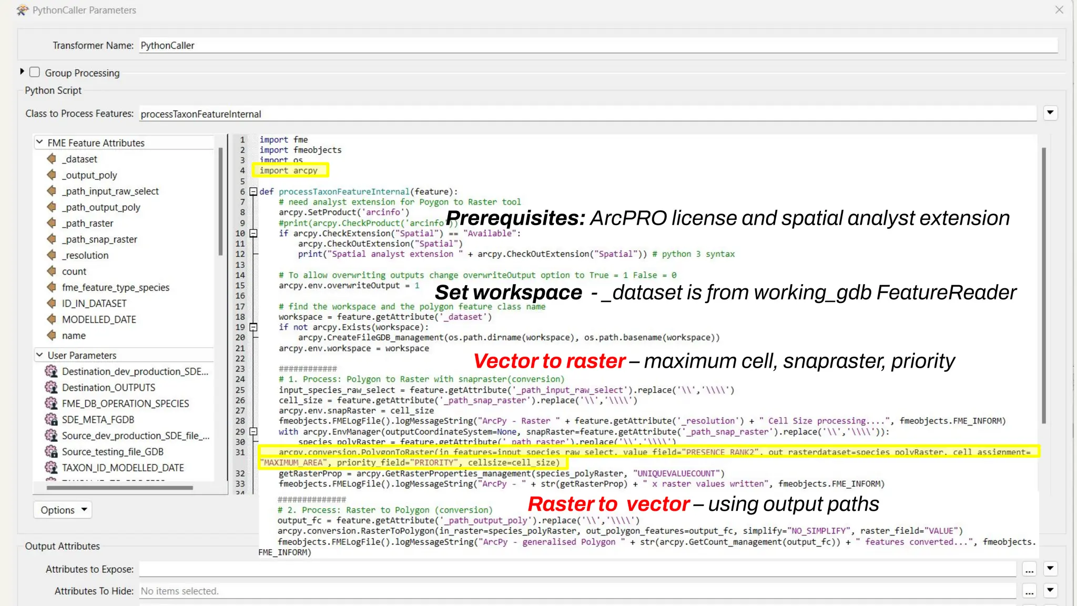Click the Class to Process Features field
1077x606 pixels.
(588, 114)
